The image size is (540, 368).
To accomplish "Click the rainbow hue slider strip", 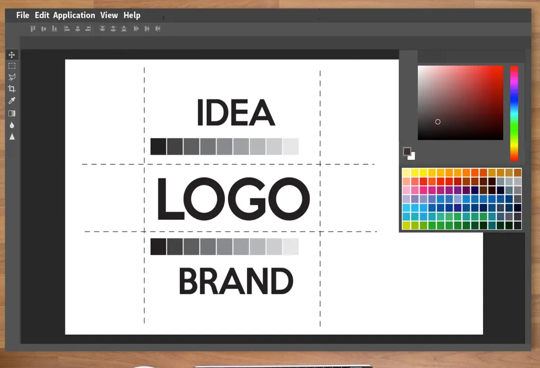I will click(514, 113).
